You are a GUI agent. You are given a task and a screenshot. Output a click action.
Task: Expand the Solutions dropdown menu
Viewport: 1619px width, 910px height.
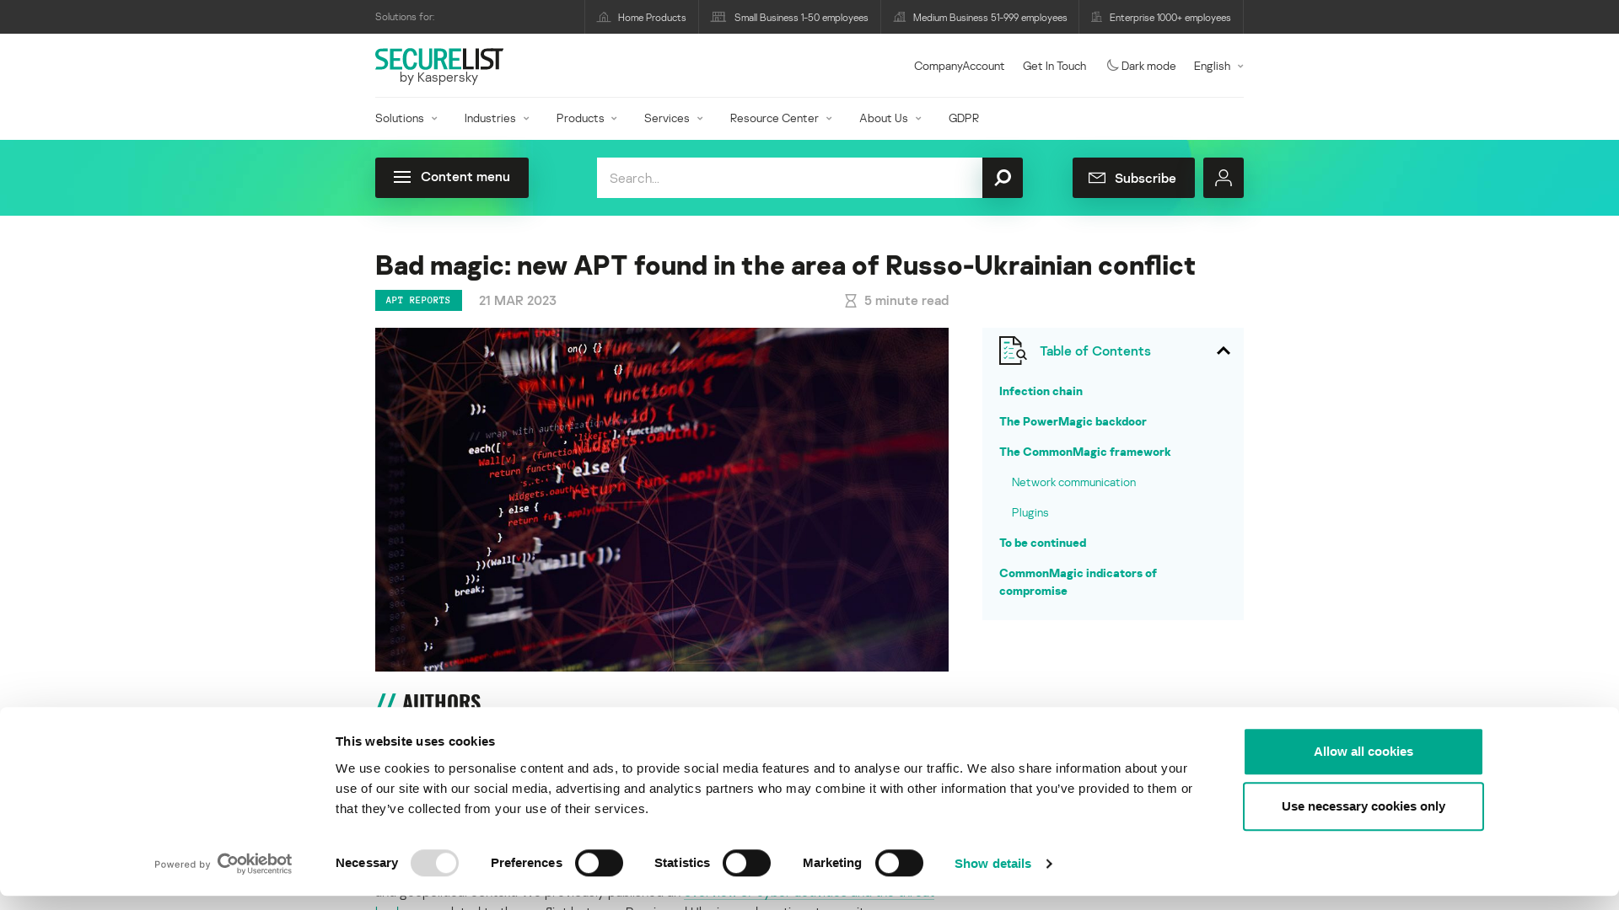pos(406,116)
